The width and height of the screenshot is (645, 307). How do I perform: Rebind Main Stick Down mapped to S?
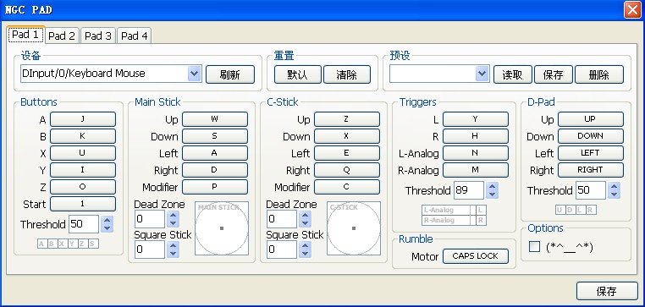click(x=215, y=136)
